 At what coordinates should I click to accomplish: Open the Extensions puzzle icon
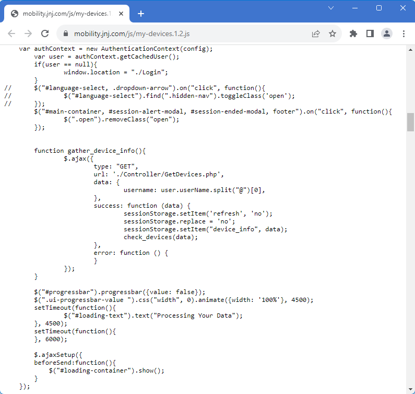353,33
